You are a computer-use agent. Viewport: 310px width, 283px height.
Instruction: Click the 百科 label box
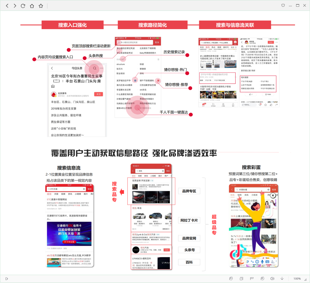click(189, 262)
